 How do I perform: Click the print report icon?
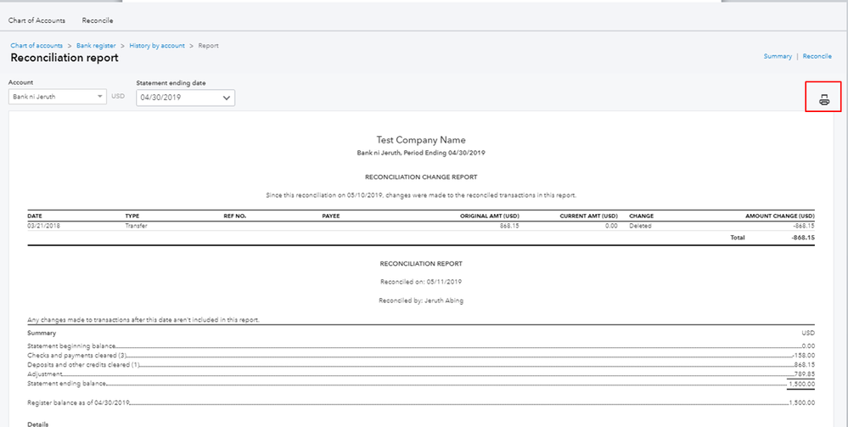[823, 99]
